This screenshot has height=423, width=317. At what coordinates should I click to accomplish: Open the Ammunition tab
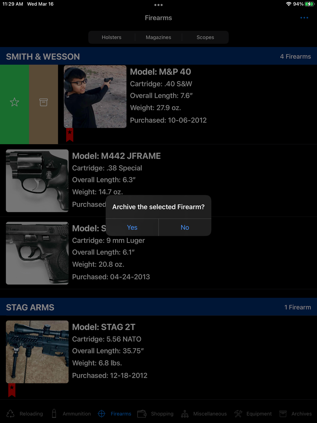pos(71,413)
